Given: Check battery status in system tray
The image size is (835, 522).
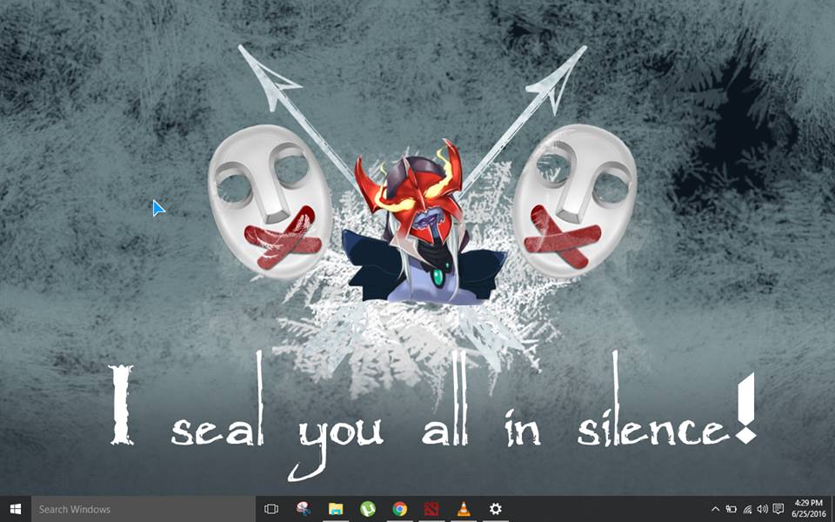Looking at the screenshot, I should click(731, 509).
